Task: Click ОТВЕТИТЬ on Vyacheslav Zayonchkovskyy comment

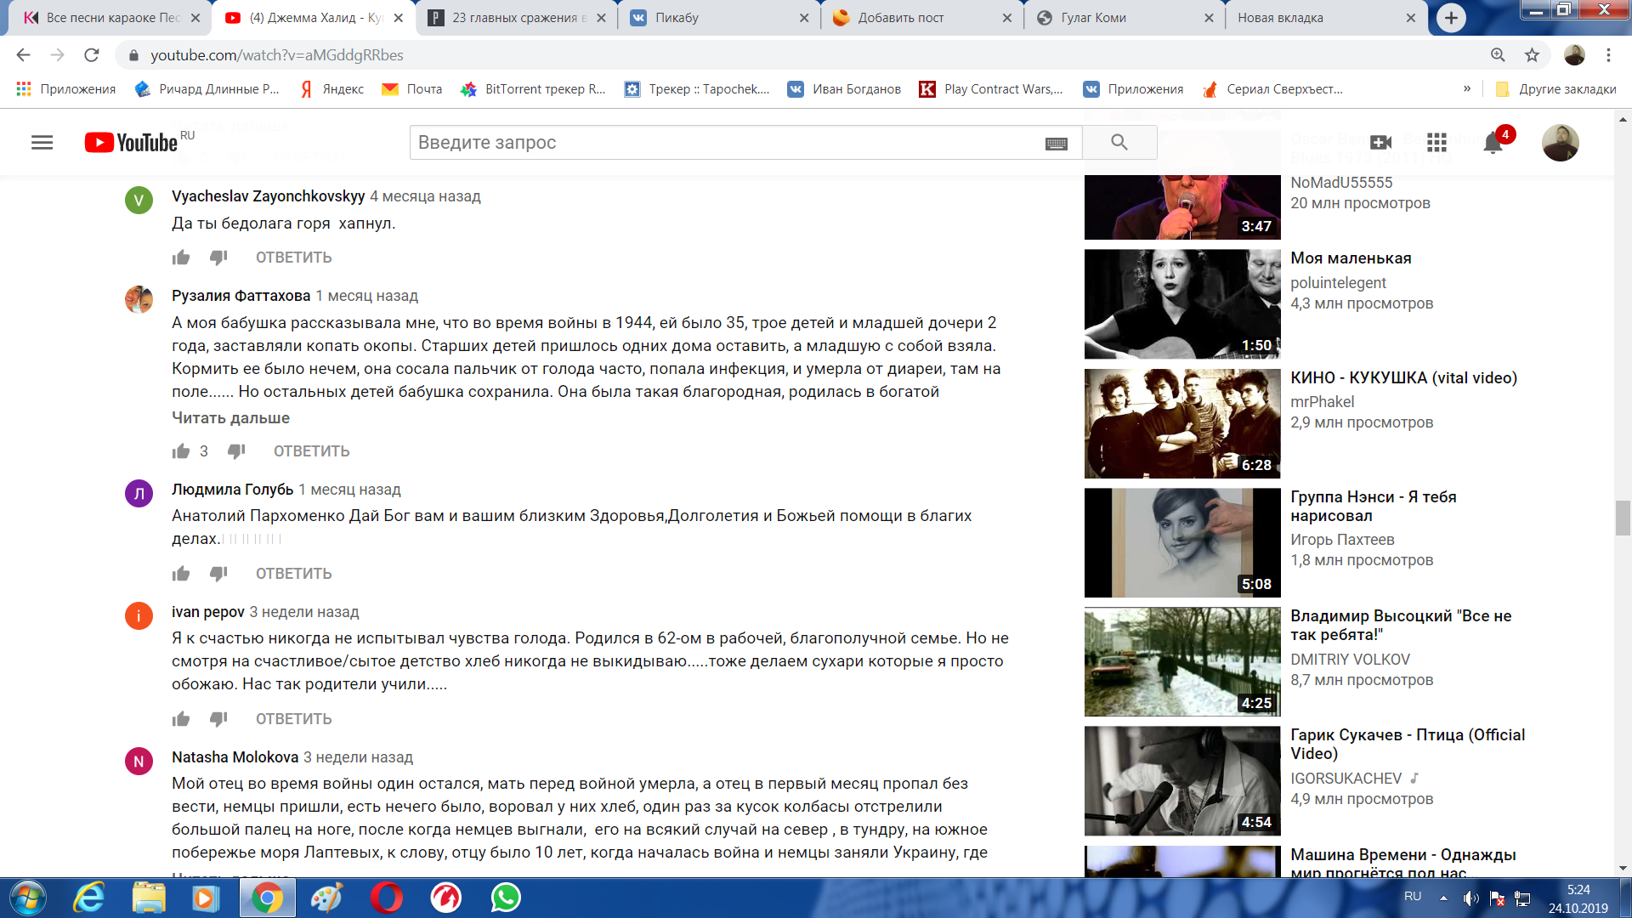Action: click(293, 258)
